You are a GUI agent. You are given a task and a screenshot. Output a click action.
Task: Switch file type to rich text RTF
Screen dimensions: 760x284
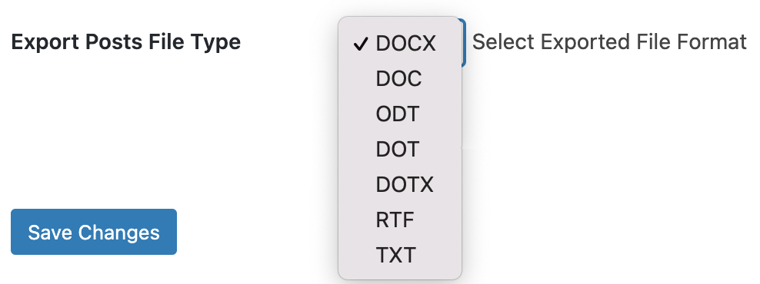400,220
